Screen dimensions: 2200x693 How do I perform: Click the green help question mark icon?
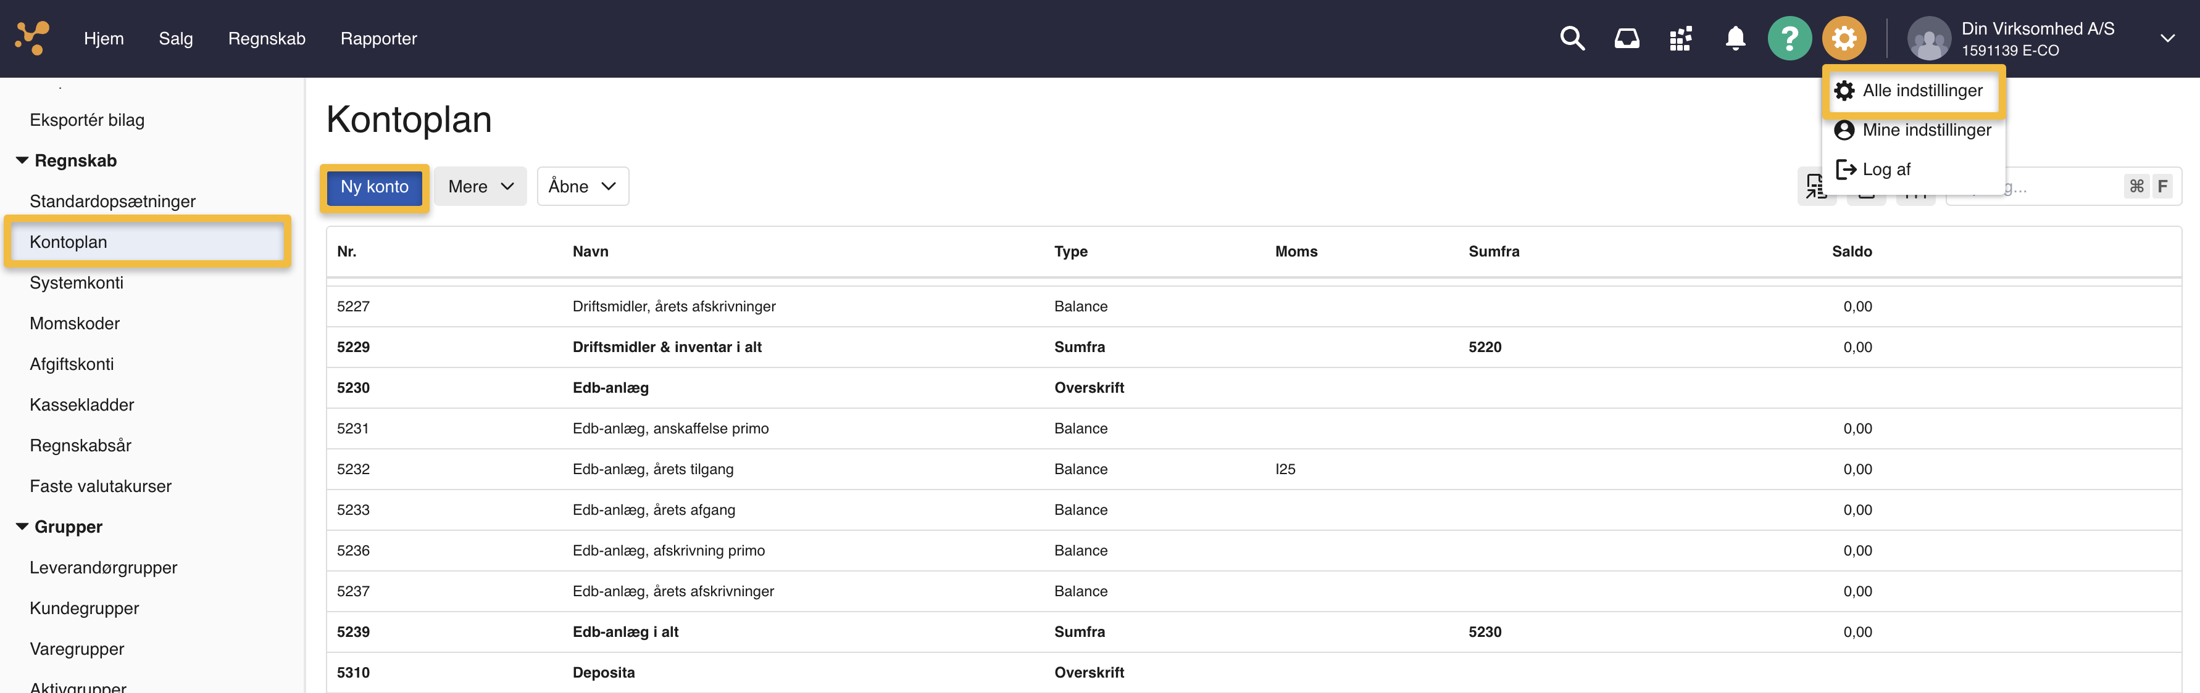[x=1790, y=38]
